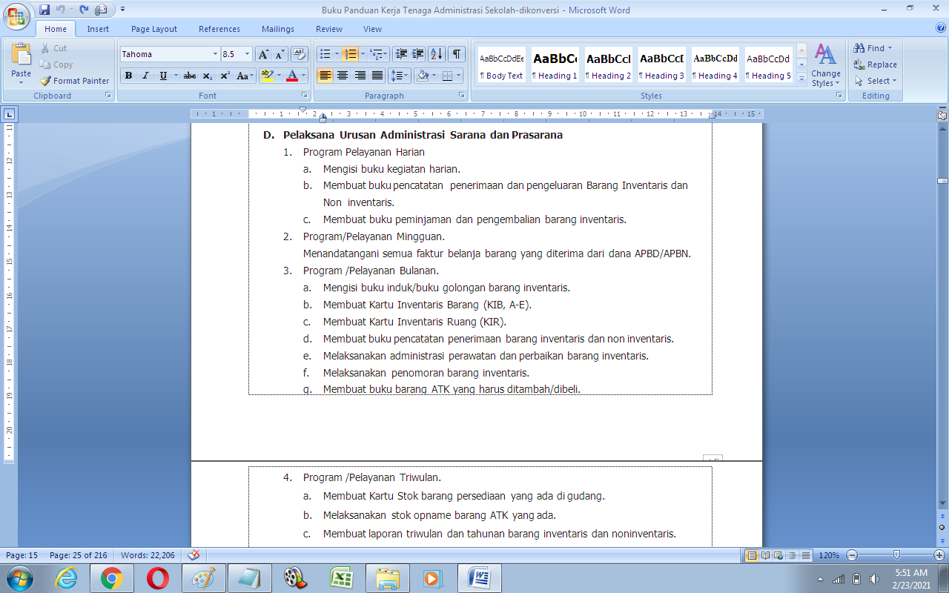Click the vertical scrollbar thumb
This screenshot has height=593, width=949.
pos(942,181)
